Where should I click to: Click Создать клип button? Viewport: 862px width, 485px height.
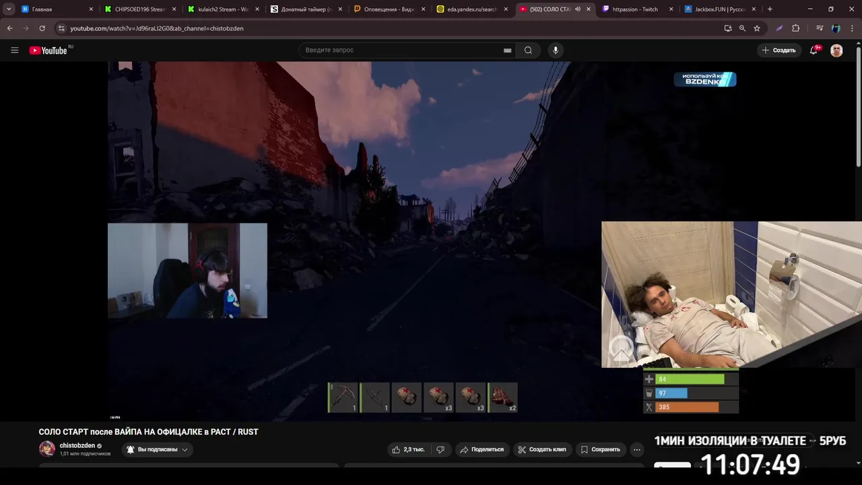click(541, 449)
